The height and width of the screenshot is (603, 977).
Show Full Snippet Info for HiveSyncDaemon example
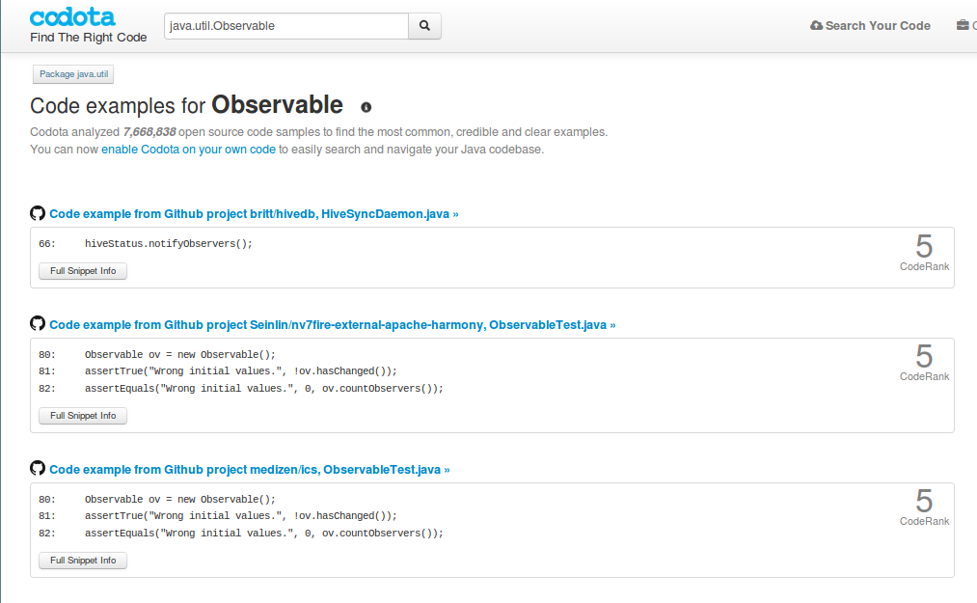click(83, 271)
